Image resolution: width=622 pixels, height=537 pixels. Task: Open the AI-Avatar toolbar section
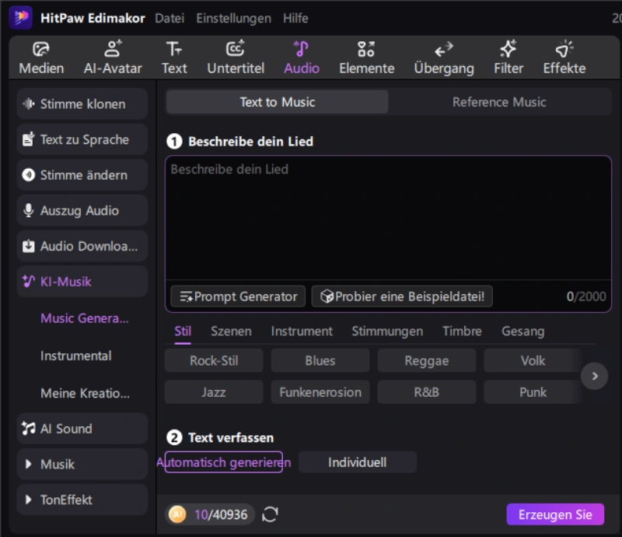113,58
